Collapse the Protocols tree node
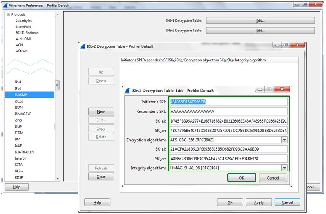This screenshot has width=326, height=214. click(9, 14)
